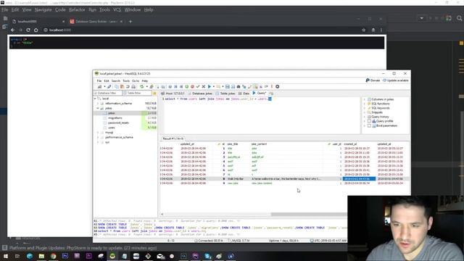Click the copy icon in HeidiSQL toolbar
This screenshot has height=261, width=464.
click(x=117, y=87)
